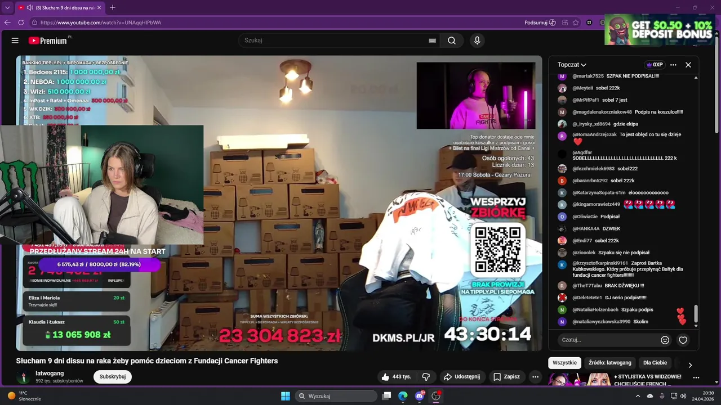Click the search magnifier button

[x=452, y=40]
